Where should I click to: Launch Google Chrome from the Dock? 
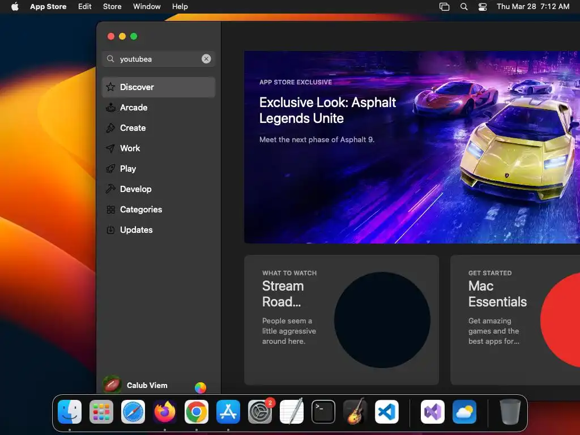pyautogui.click(x=197, y=411)
